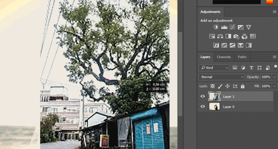Switch to the Channels tab
This screenshot has height=149, width=278.
click(224, 57)
